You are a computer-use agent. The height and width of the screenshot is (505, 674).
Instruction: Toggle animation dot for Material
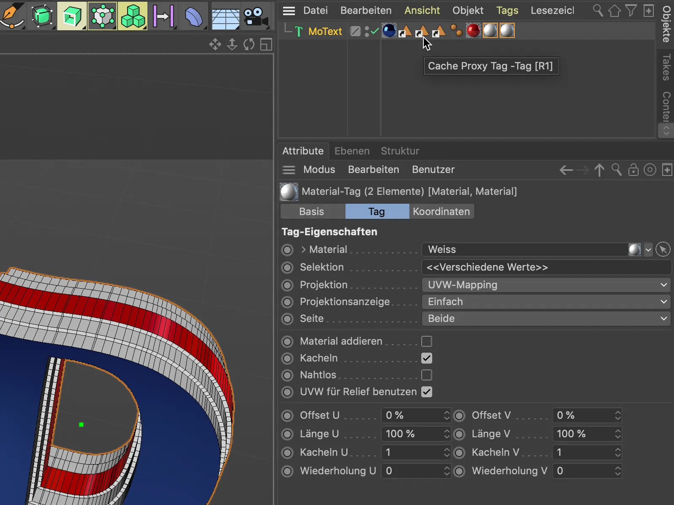click(x=287, y=250)
